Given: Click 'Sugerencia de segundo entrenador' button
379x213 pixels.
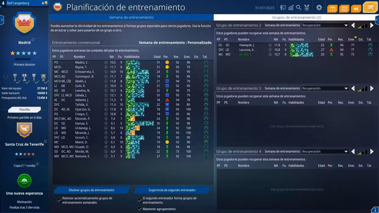Looking at the screenshot, I should click(172, 190).
